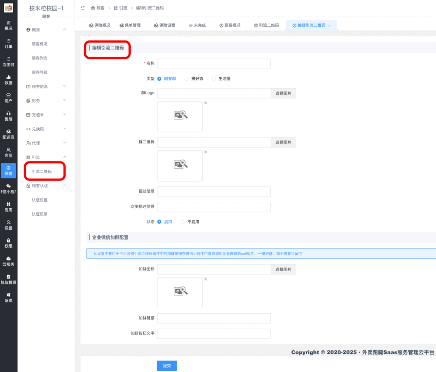Viewport: 436px width, 372px height.
Task: Click the 数据 chart icon in sidebar
Action: 9,80
